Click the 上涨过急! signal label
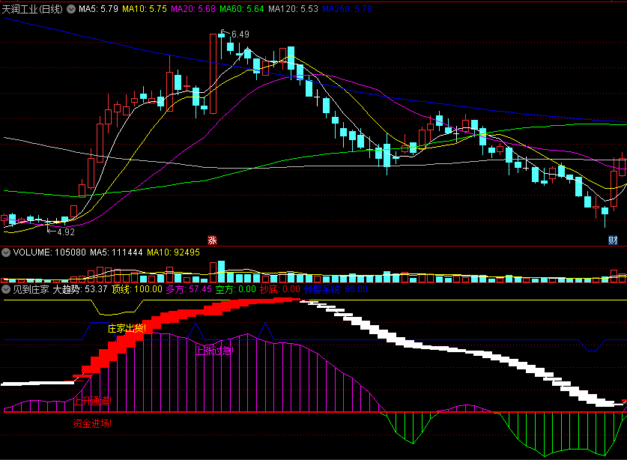 pos(214,351)
